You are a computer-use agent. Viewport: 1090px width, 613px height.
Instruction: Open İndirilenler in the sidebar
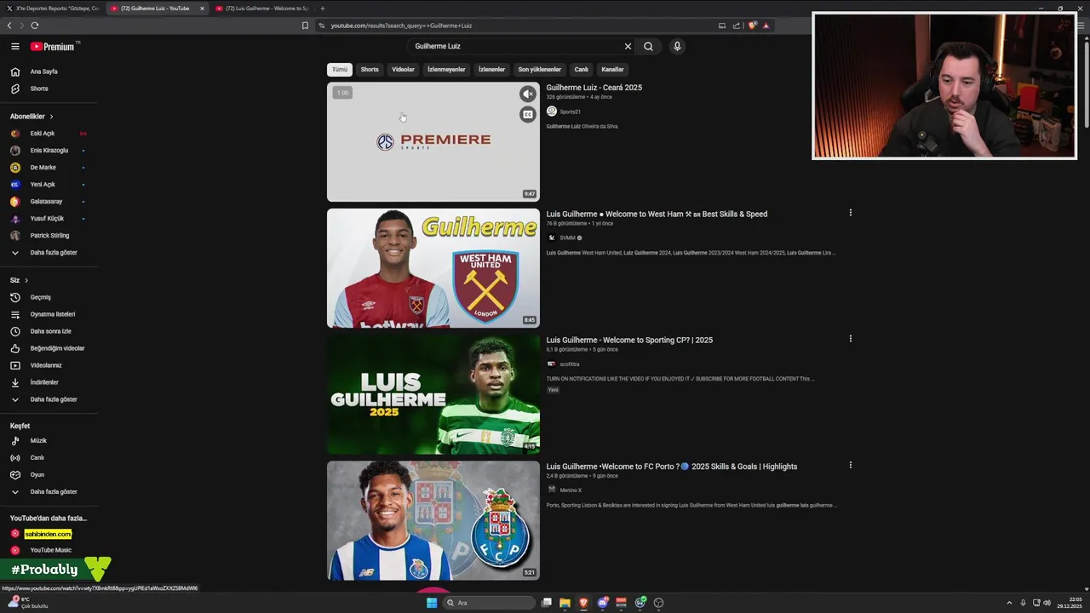pos(49,382)
